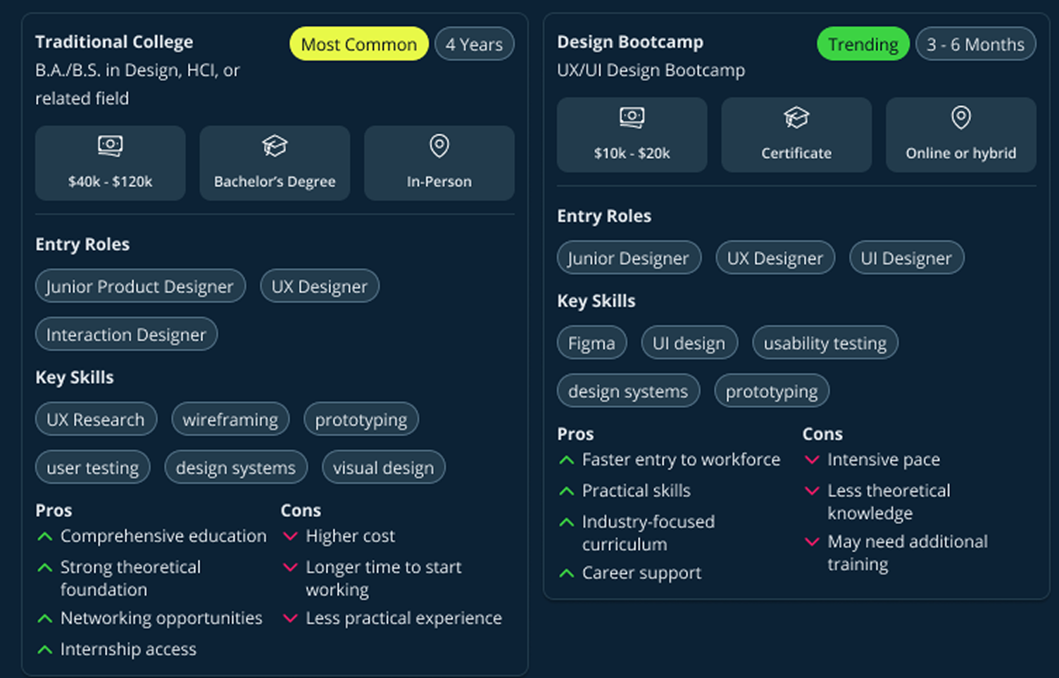Click the location pin above Online or hybrid
The width and height of the screenshot is (1059, 678).
[961, 117]
